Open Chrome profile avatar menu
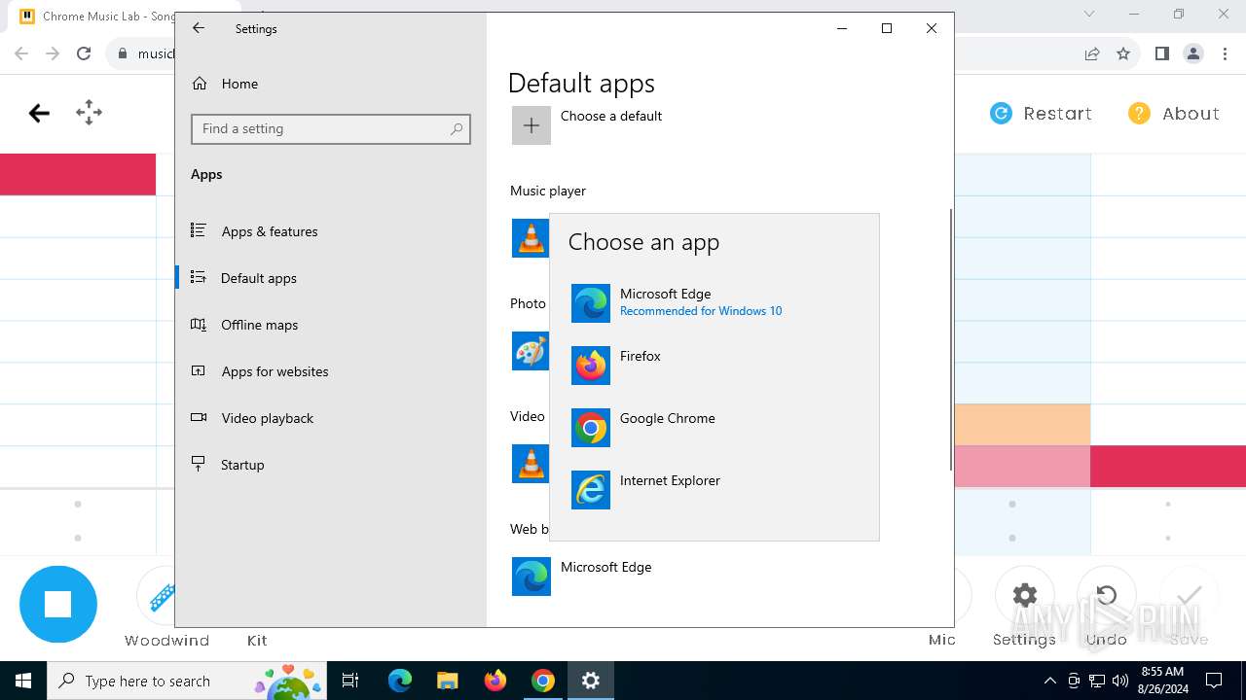This screenshot has height=700, width=1246. 1193,53
